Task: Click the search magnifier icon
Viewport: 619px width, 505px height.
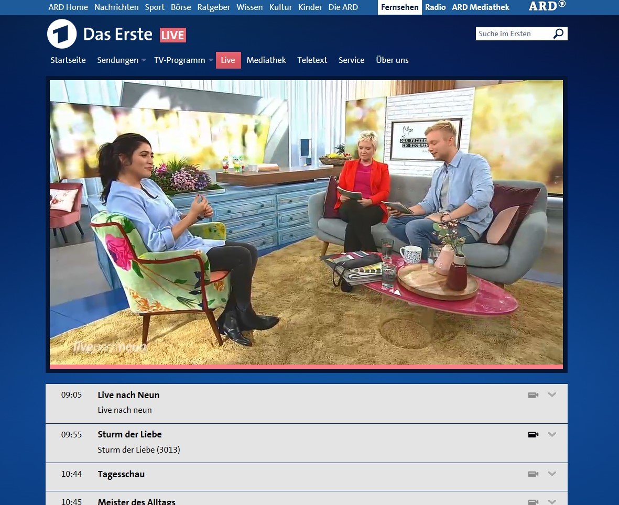Action: [x=558, y=34]
